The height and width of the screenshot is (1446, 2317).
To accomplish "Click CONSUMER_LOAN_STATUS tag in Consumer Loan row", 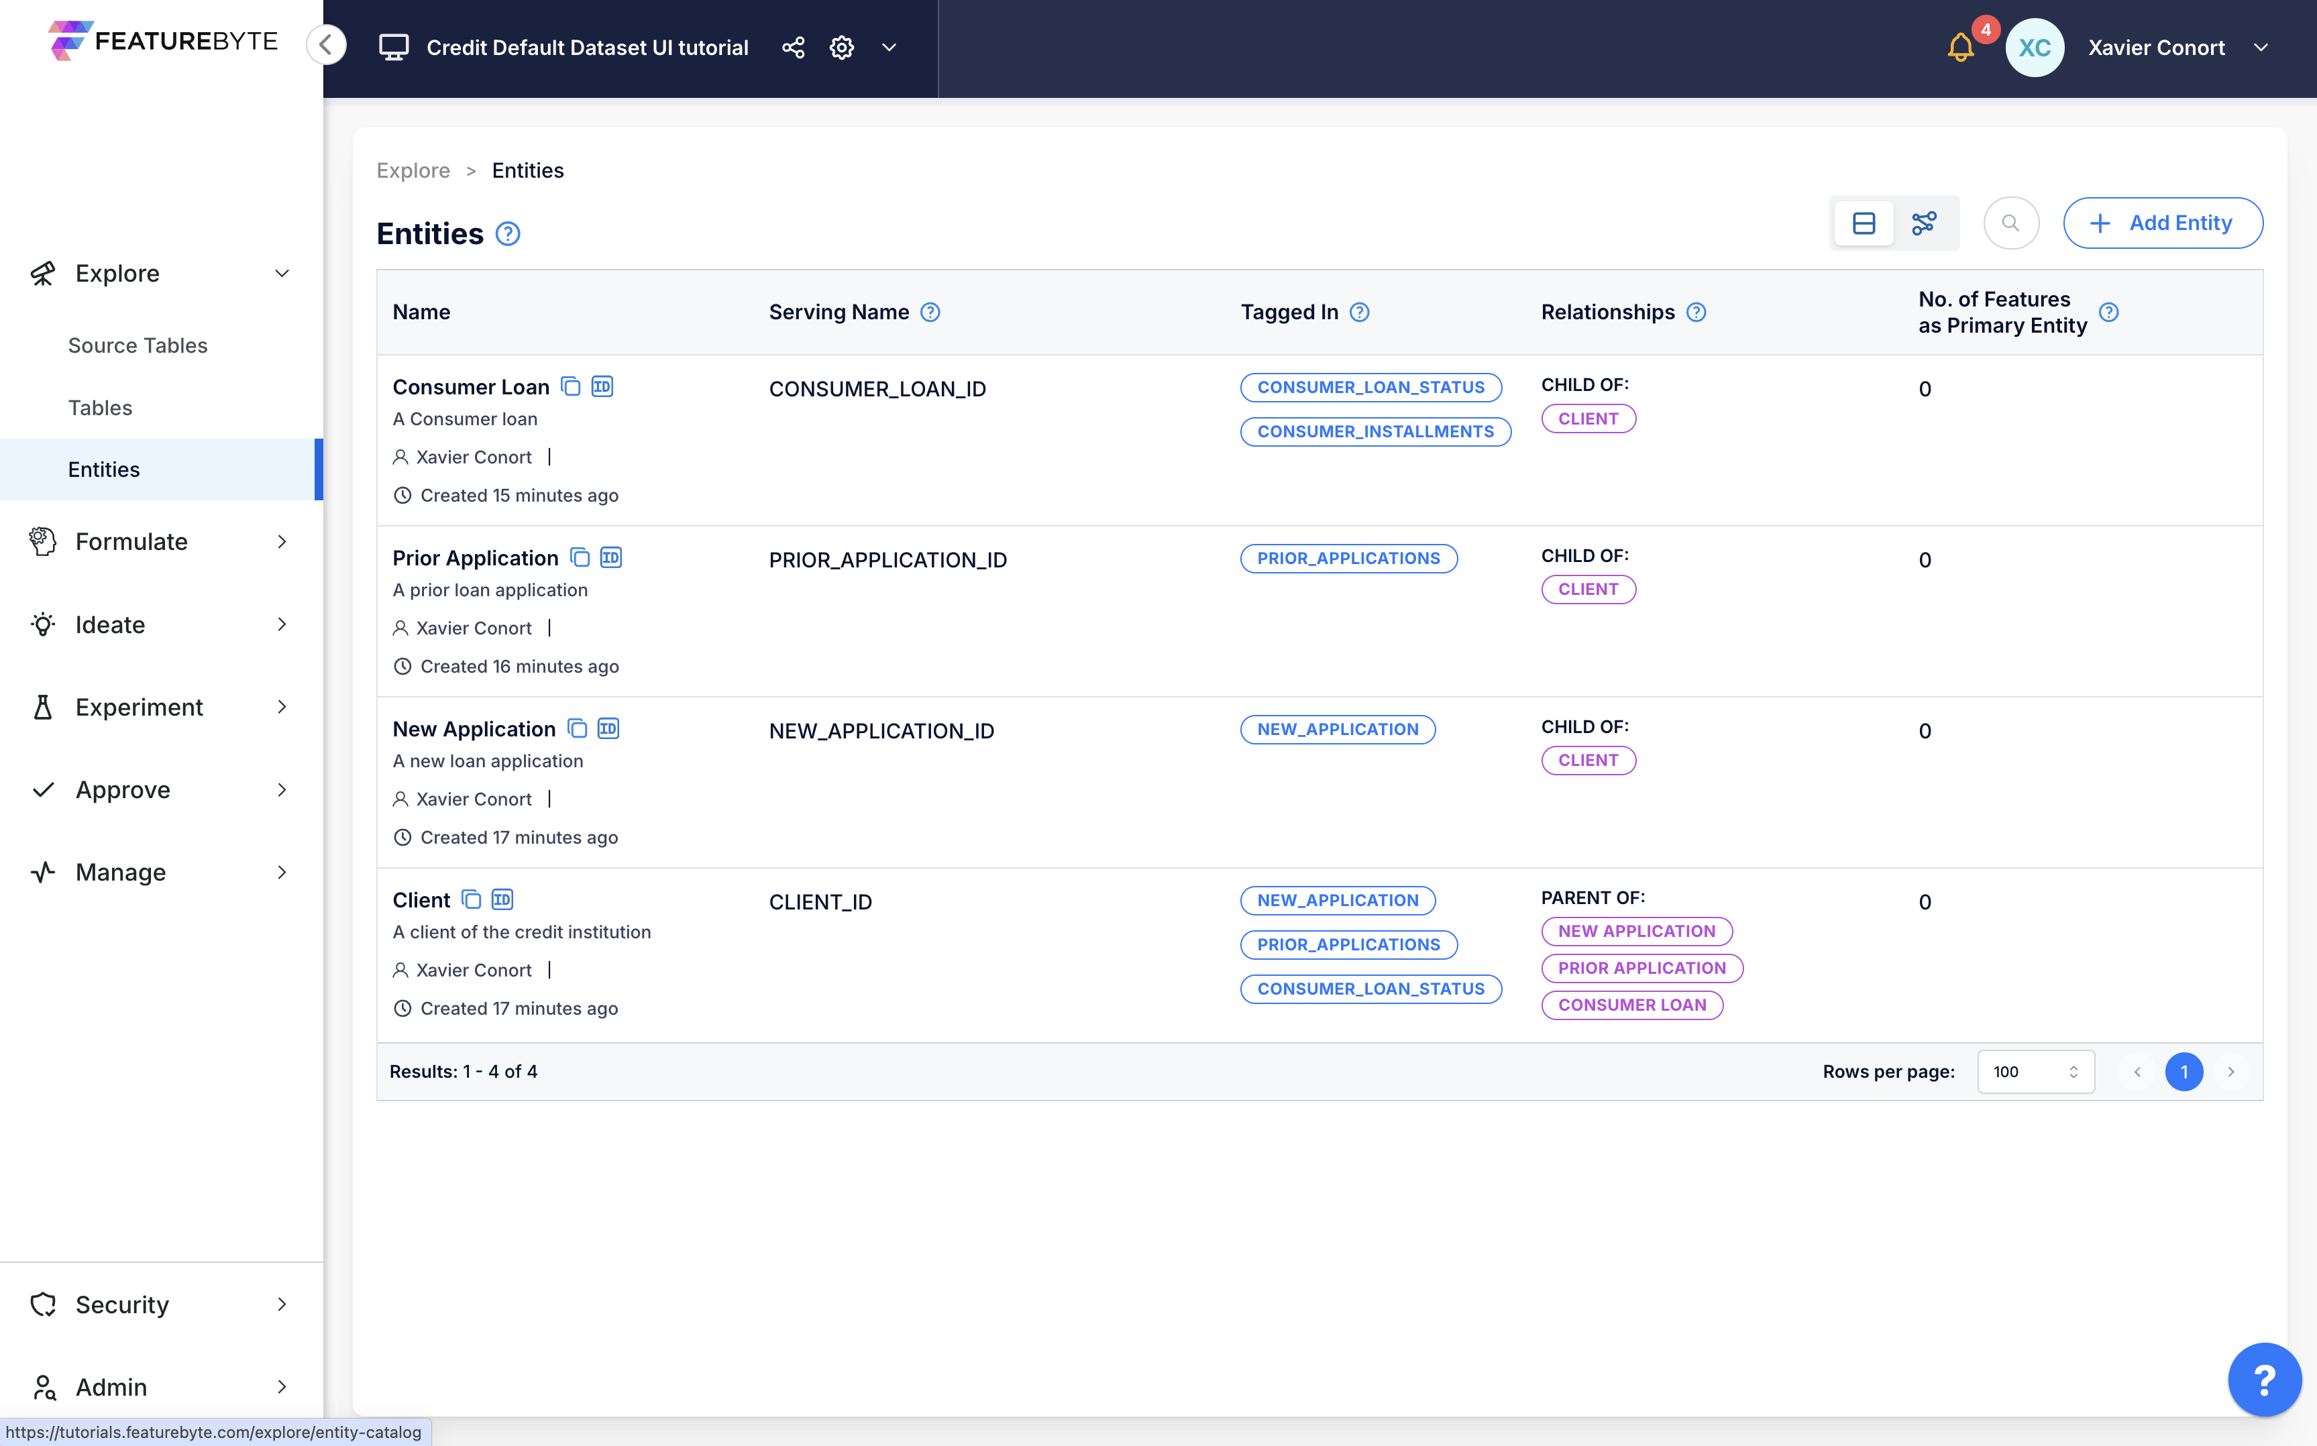I will (1370, 386).
